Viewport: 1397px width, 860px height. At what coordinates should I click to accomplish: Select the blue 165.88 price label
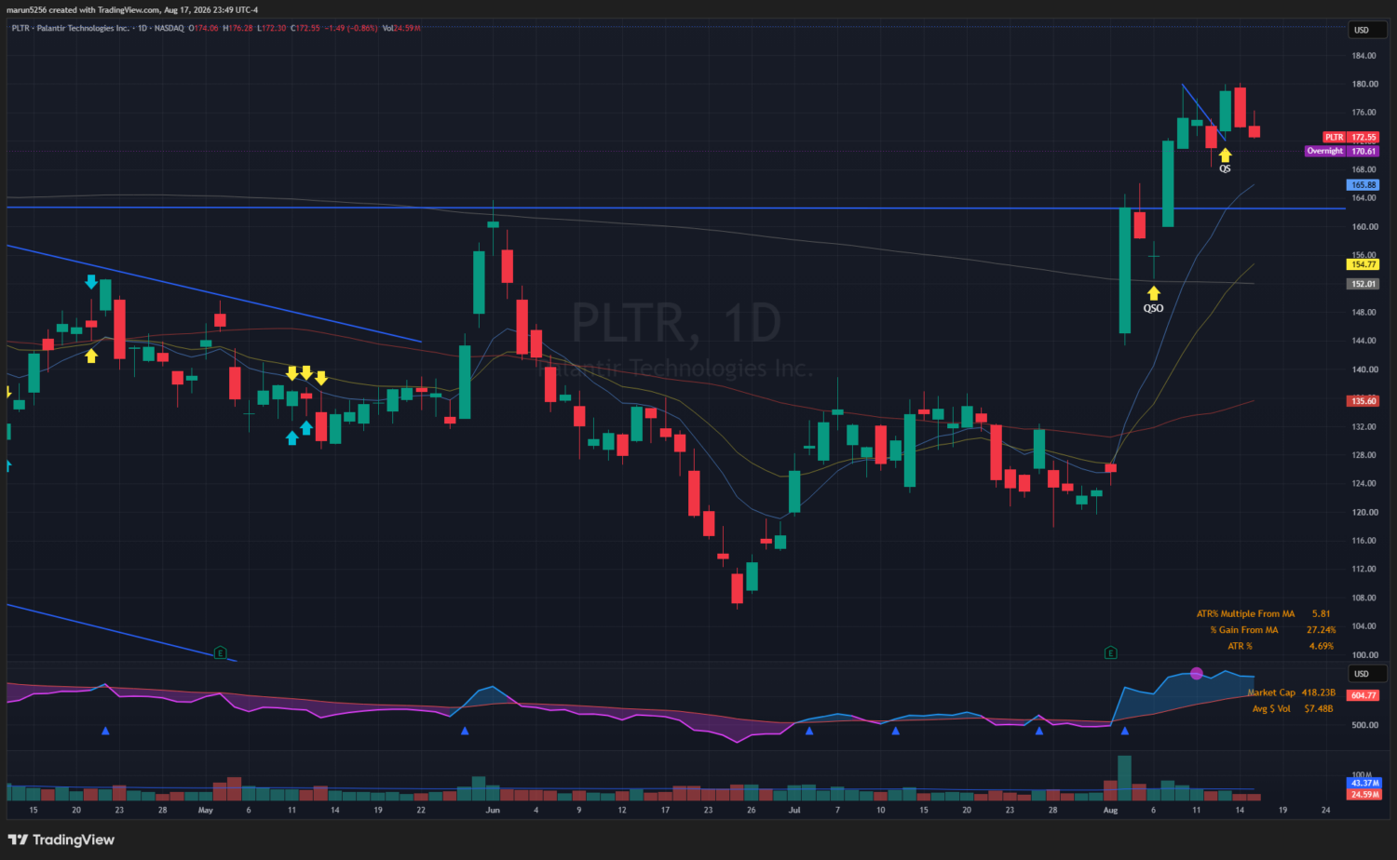[x=1363, y=185]
